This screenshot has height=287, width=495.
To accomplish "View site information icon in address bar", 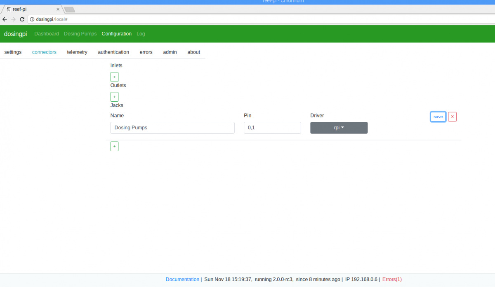I will (x=32, y=19).
